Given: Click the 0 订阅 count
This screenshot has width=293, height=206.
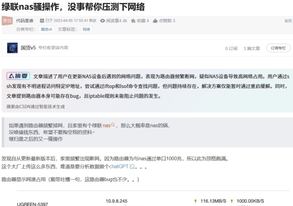Looking at the screenshot, I should coord(231,49).
